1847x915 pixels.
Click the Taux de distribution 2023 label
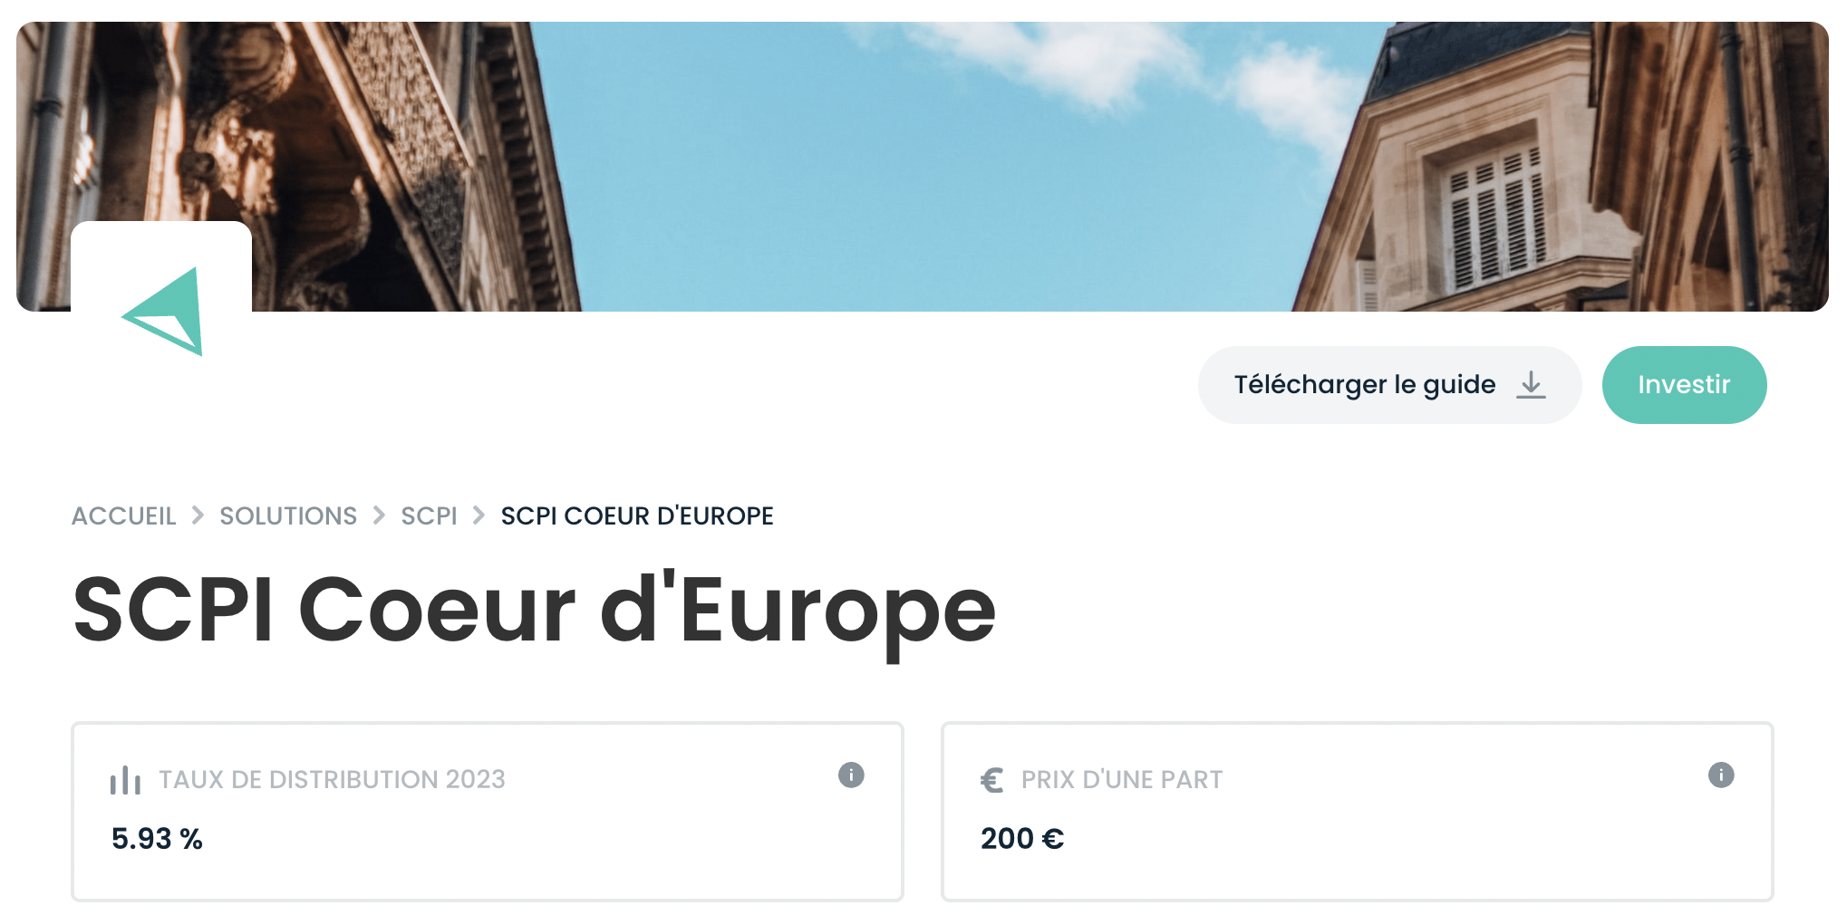coord(332,780)
